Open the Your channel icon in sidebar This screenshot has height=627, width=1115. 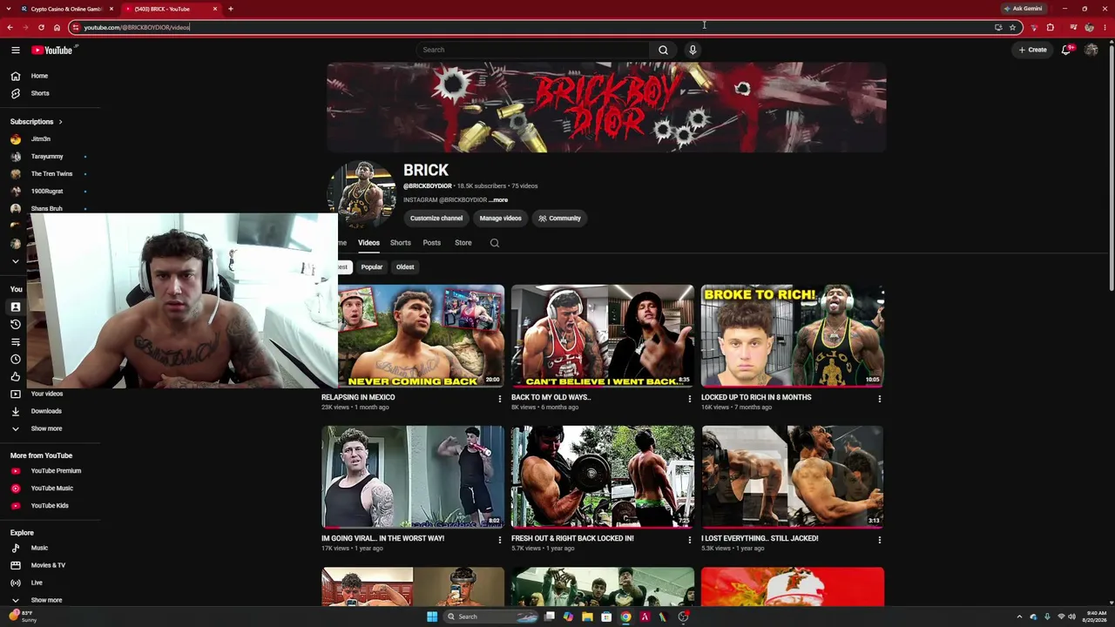pos(16,307)
